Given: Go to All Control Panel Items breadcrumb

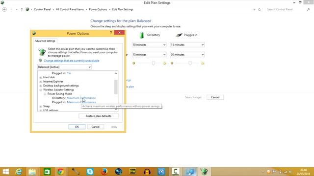Looking at the screenshot, I should tap(70, 9).
